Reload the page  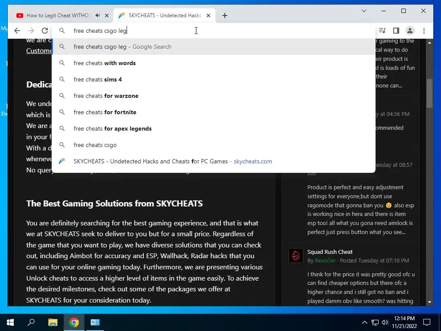click(x=45, y=31)
